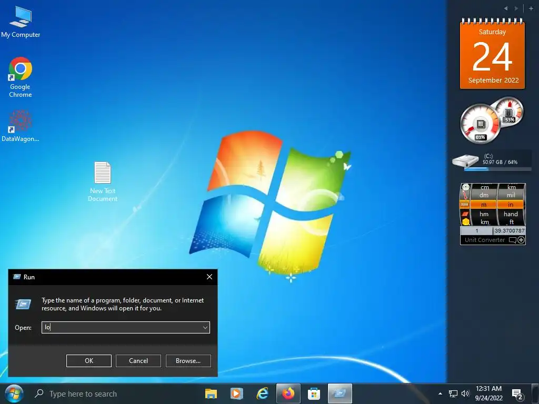Click Cancel in the Run dialog
This screenshot has height=404, width=539.
(x=138, y=361)
